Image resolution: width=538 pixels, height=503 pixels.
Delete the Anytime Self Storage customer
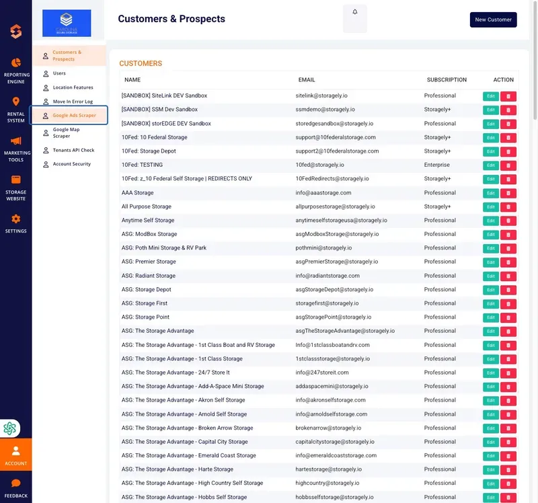[508, 221]
